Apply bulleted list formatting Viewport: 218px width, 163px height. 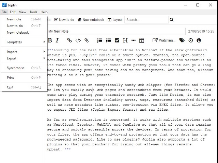coord(108,40)
